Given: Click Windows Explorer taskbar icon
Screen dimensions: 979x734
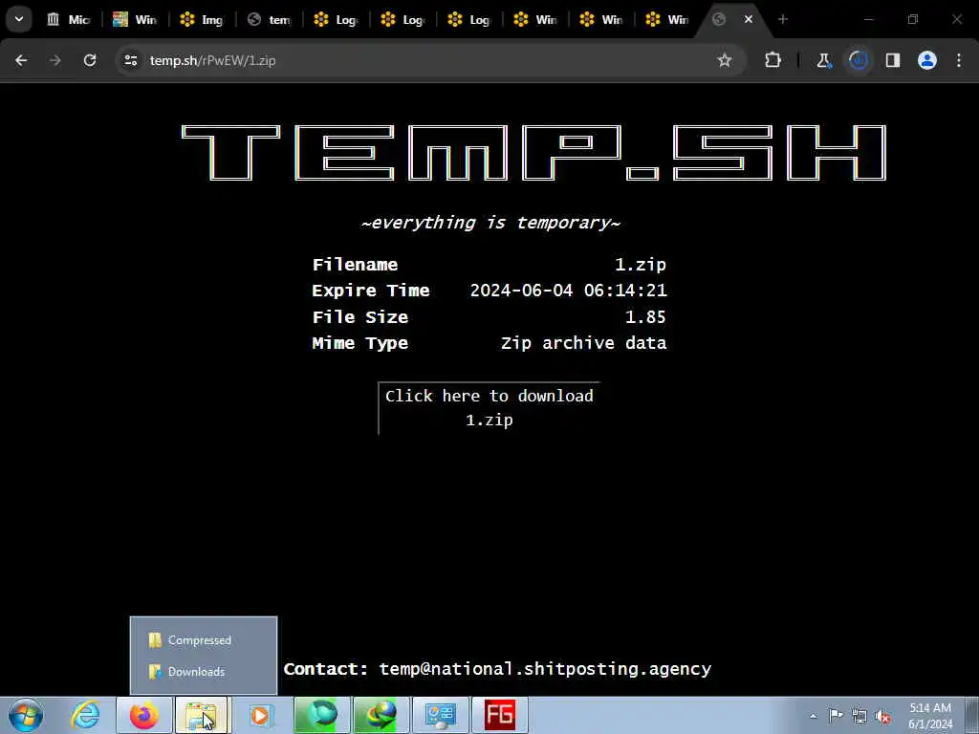Looking at the screenshot, I should click(202, 715).
